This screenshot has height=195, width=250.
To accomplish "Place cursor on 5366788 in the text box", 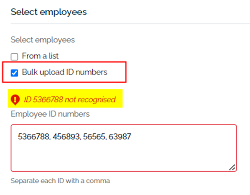I will 33,137.
